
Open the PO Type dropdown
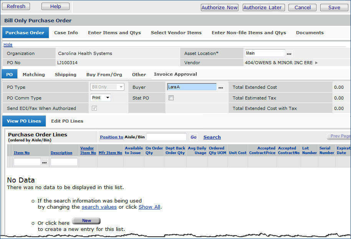[108, 87]
